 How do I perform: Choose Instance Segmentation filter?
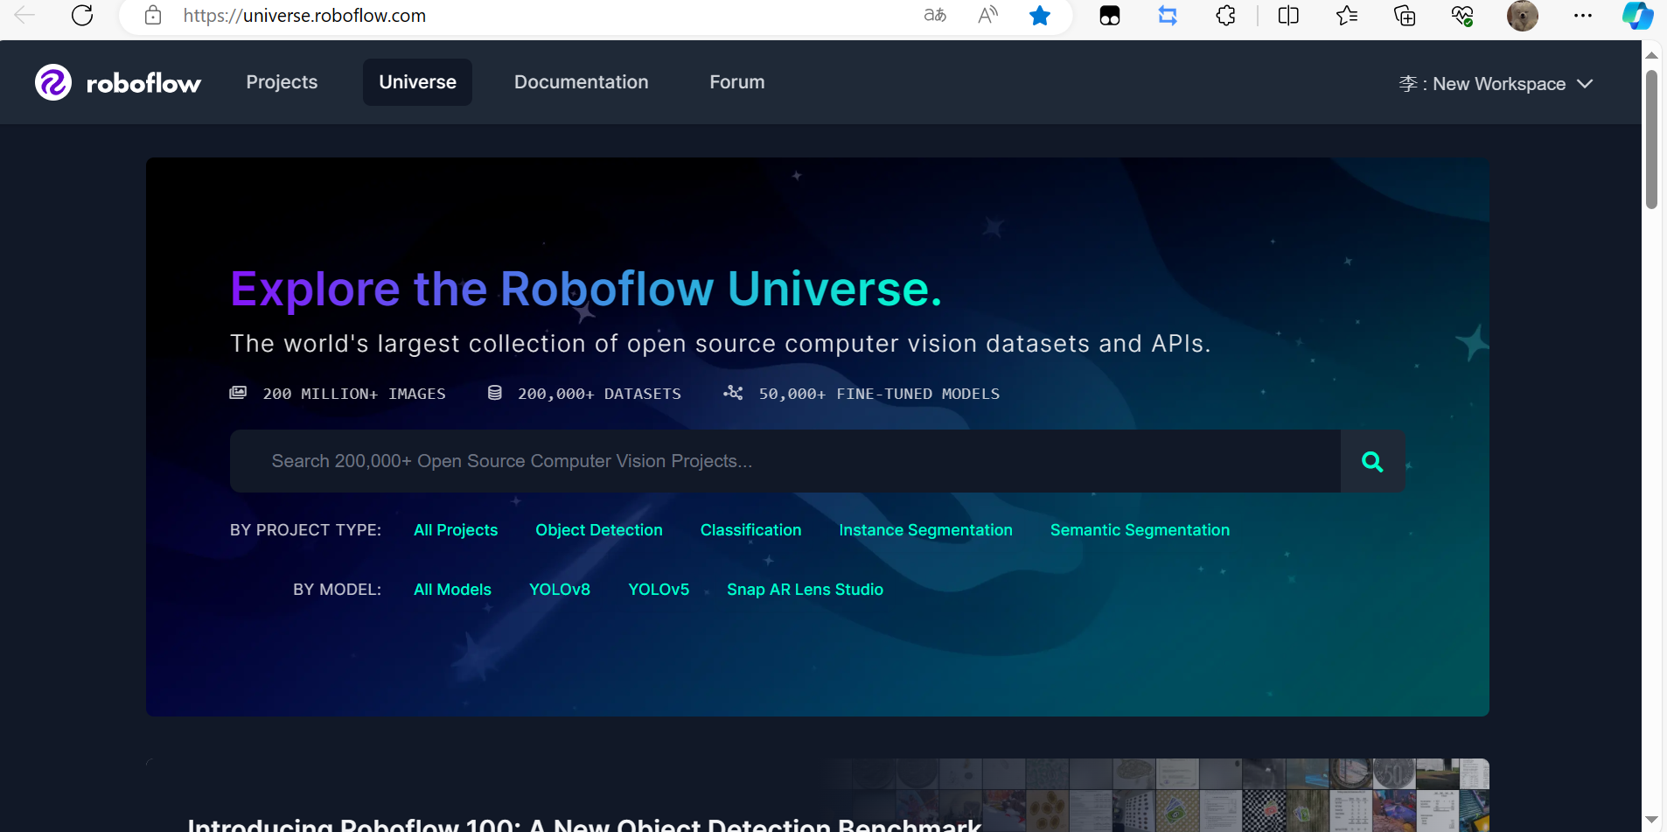[926, 530]
